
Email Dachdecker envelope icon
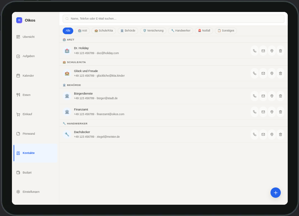pos(263,134)
